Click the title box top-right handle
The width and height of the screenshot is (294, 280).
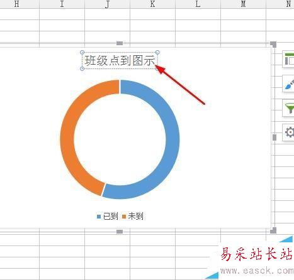click(157, 52)
